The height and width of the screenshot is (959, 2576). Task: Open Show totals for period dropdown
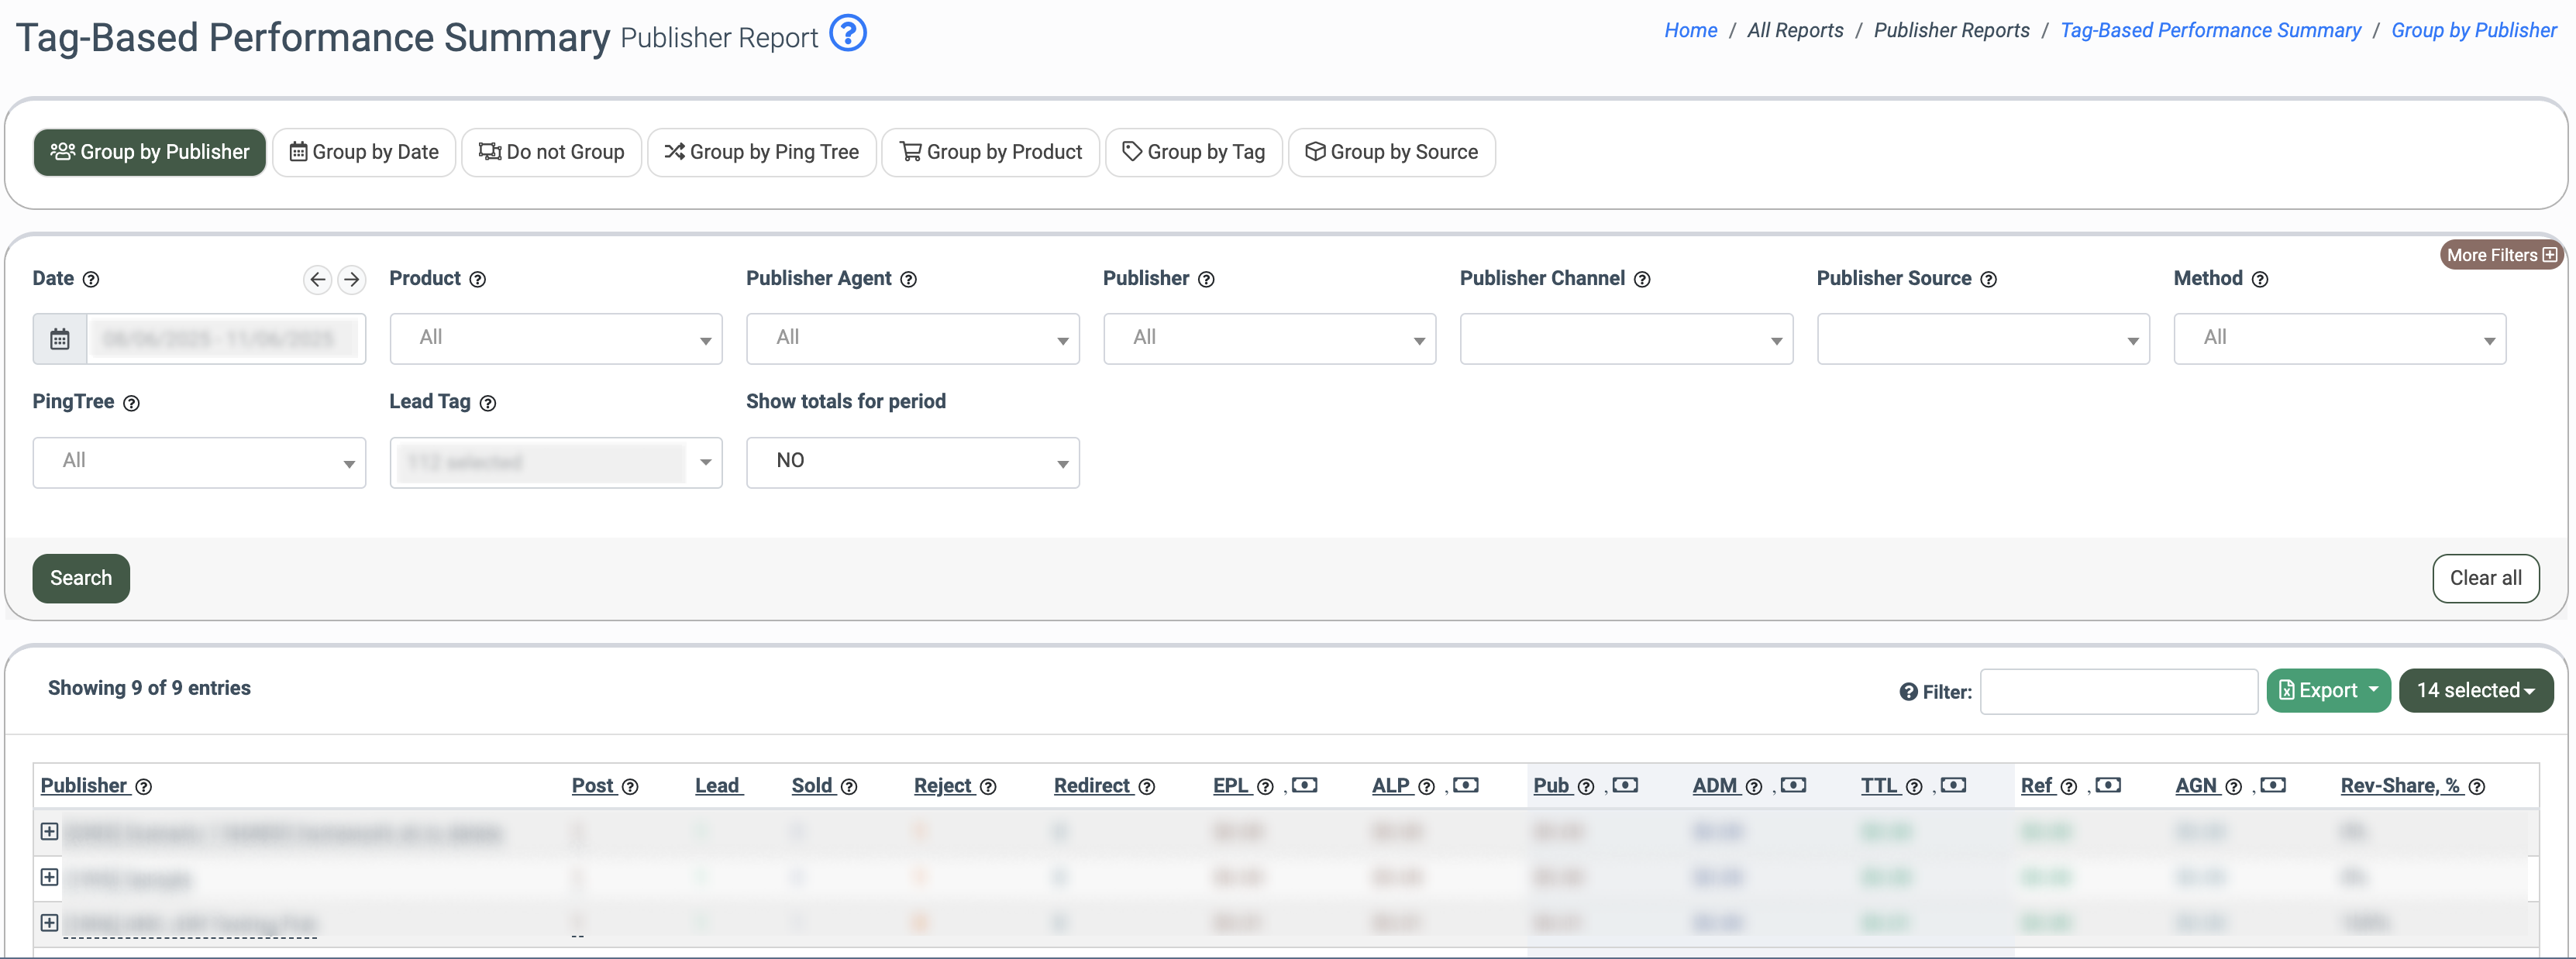912,462
